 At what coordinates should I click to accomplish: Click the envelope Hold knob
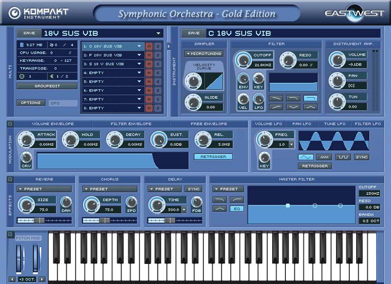click(x=71, y=139)
